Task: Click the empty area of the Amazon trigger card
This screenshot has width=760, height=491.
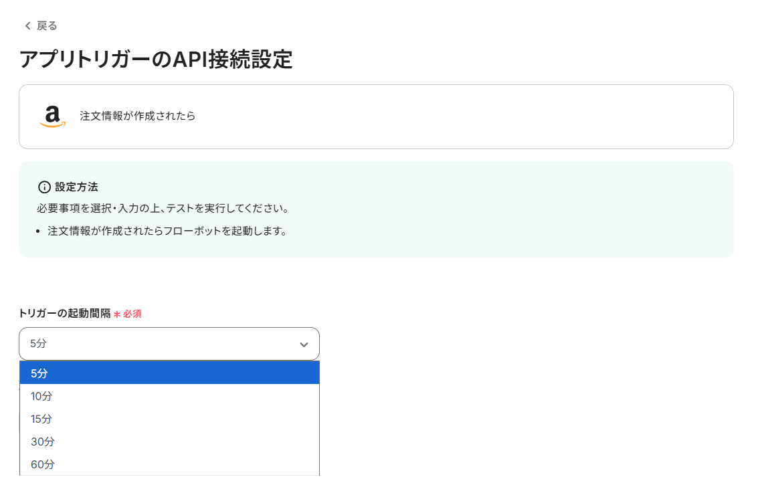Action: [x=468, y=116]
